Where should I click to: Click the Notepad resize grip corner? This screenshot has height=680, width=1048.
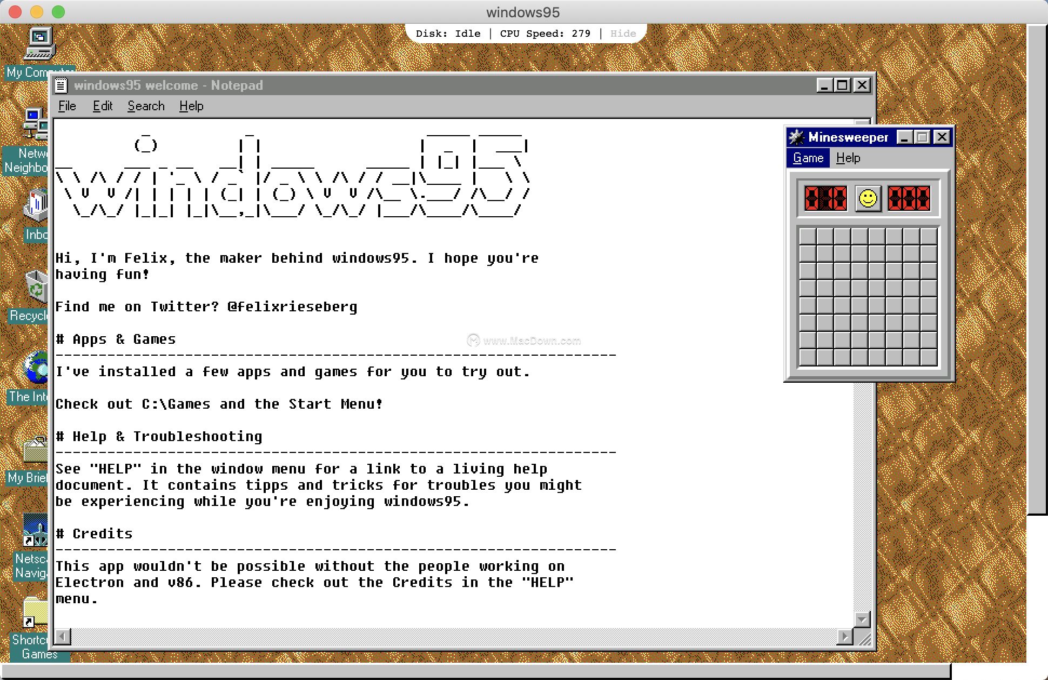click(x=864, y=639)
